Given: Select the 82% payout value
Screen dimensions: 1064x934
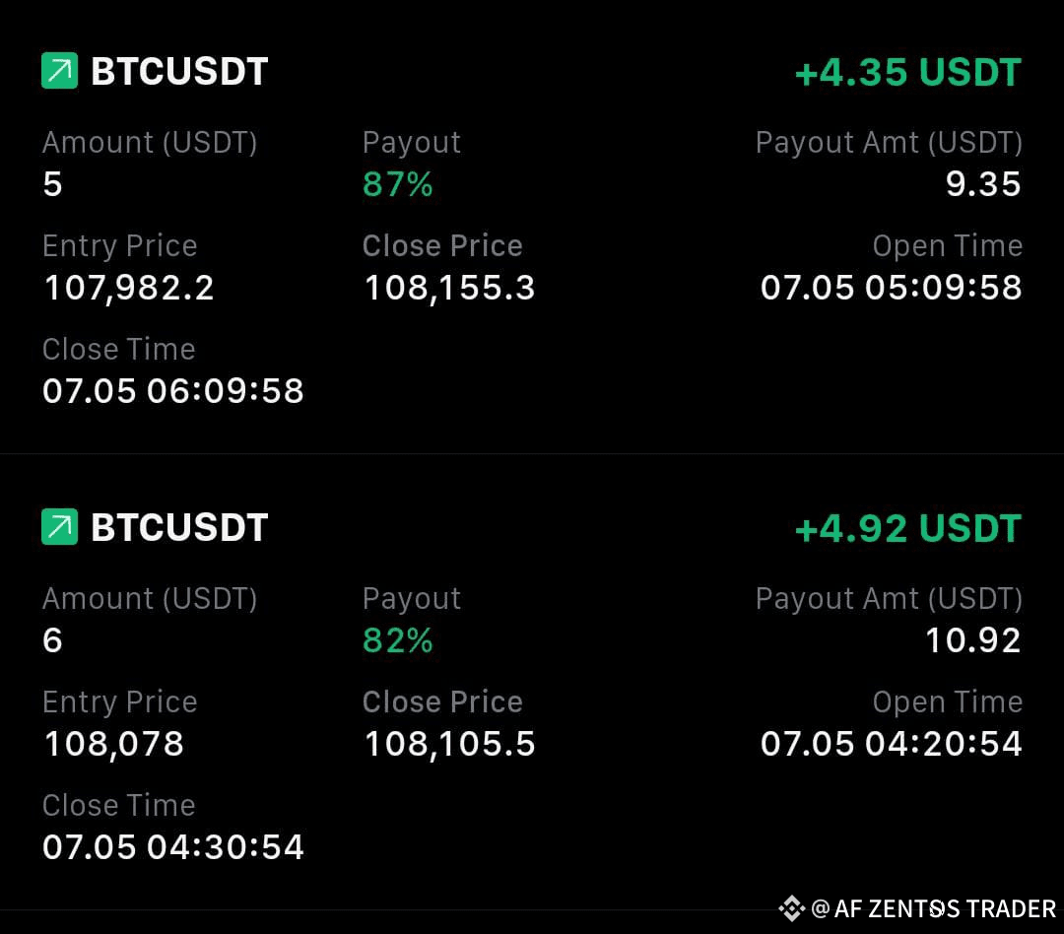Looking at the screenshot, I should pyautogui.click(x=398, y=640).
